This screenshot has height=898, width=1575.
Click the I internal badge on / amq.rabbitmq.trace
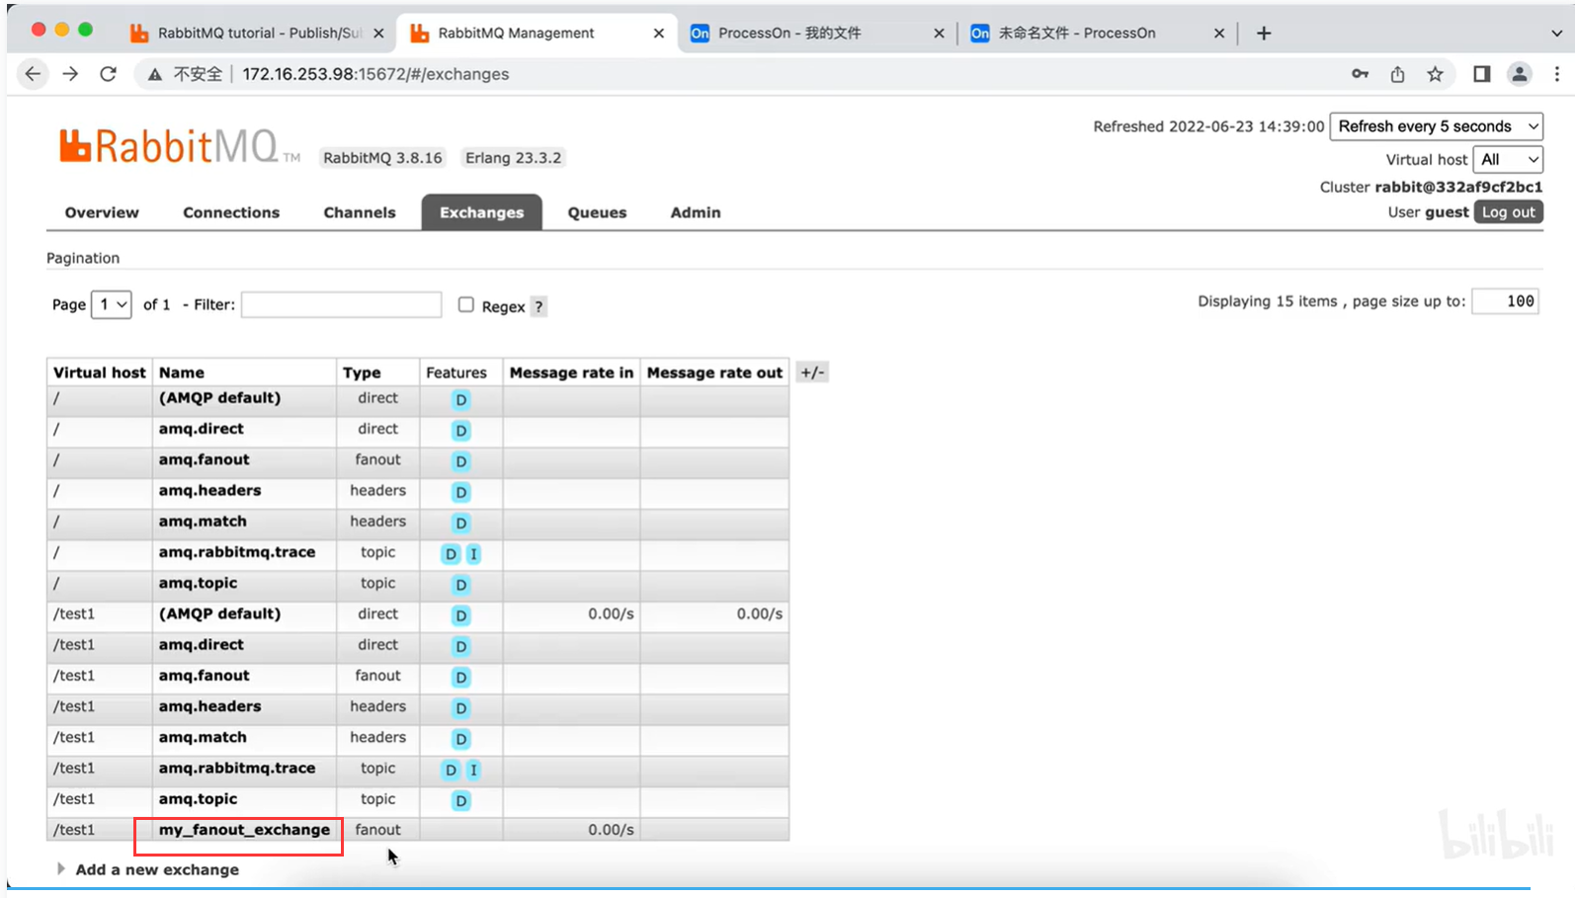(473, 554)
